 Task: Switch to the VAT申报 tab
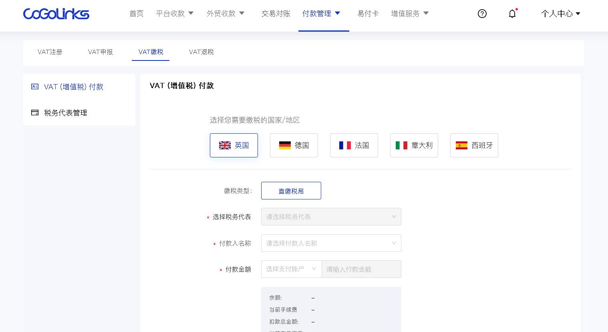point(100,52)
